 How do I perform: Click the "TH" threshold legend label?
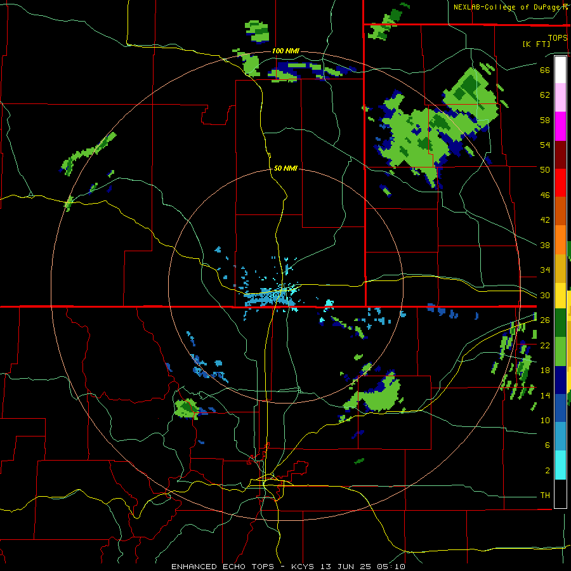click(x=545, y=496)
